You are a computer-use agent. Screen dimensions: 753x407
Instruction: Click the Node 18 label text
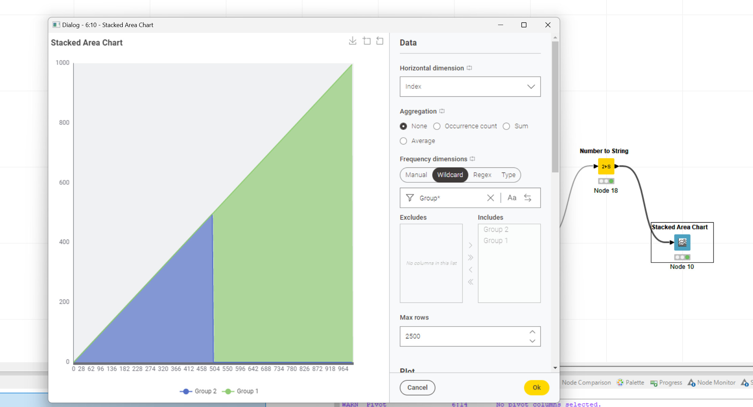606,190
